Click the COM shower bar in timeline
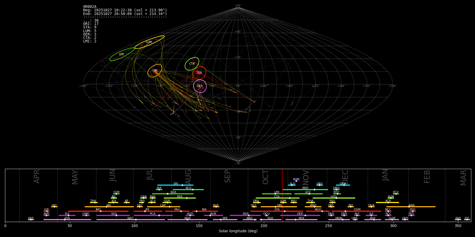 pos(356,211)
